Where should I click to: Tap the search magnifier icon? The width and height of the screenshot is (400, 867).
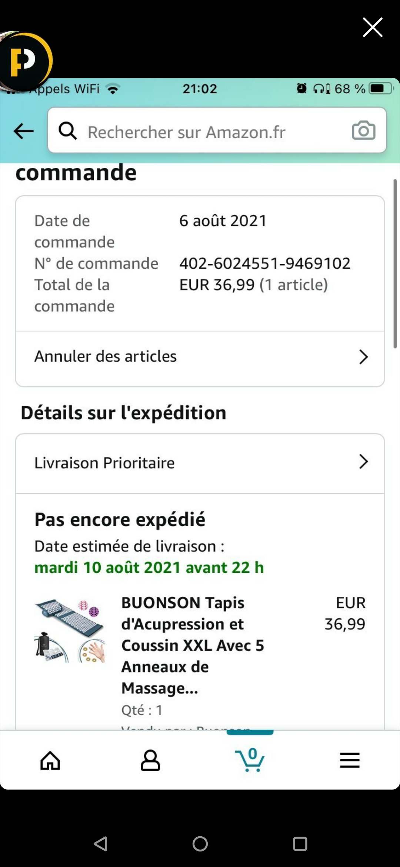[x=68, y=131]
